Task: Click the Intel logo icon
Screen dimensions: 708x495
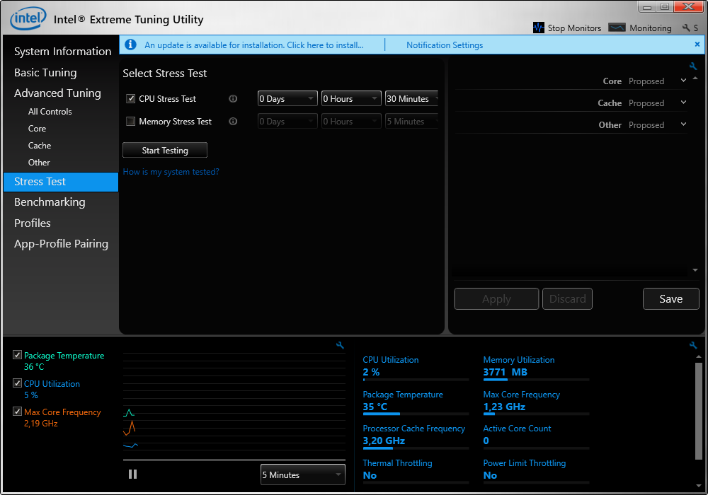Action: coord(28,18)
